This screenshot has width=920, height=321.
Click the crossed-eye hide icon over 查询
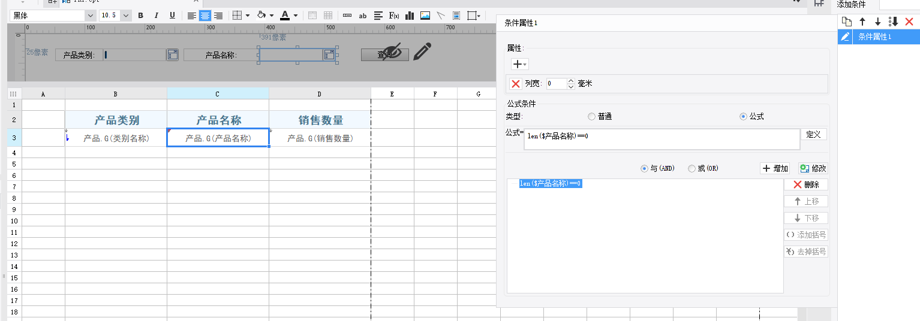click(x=392, y=52)
